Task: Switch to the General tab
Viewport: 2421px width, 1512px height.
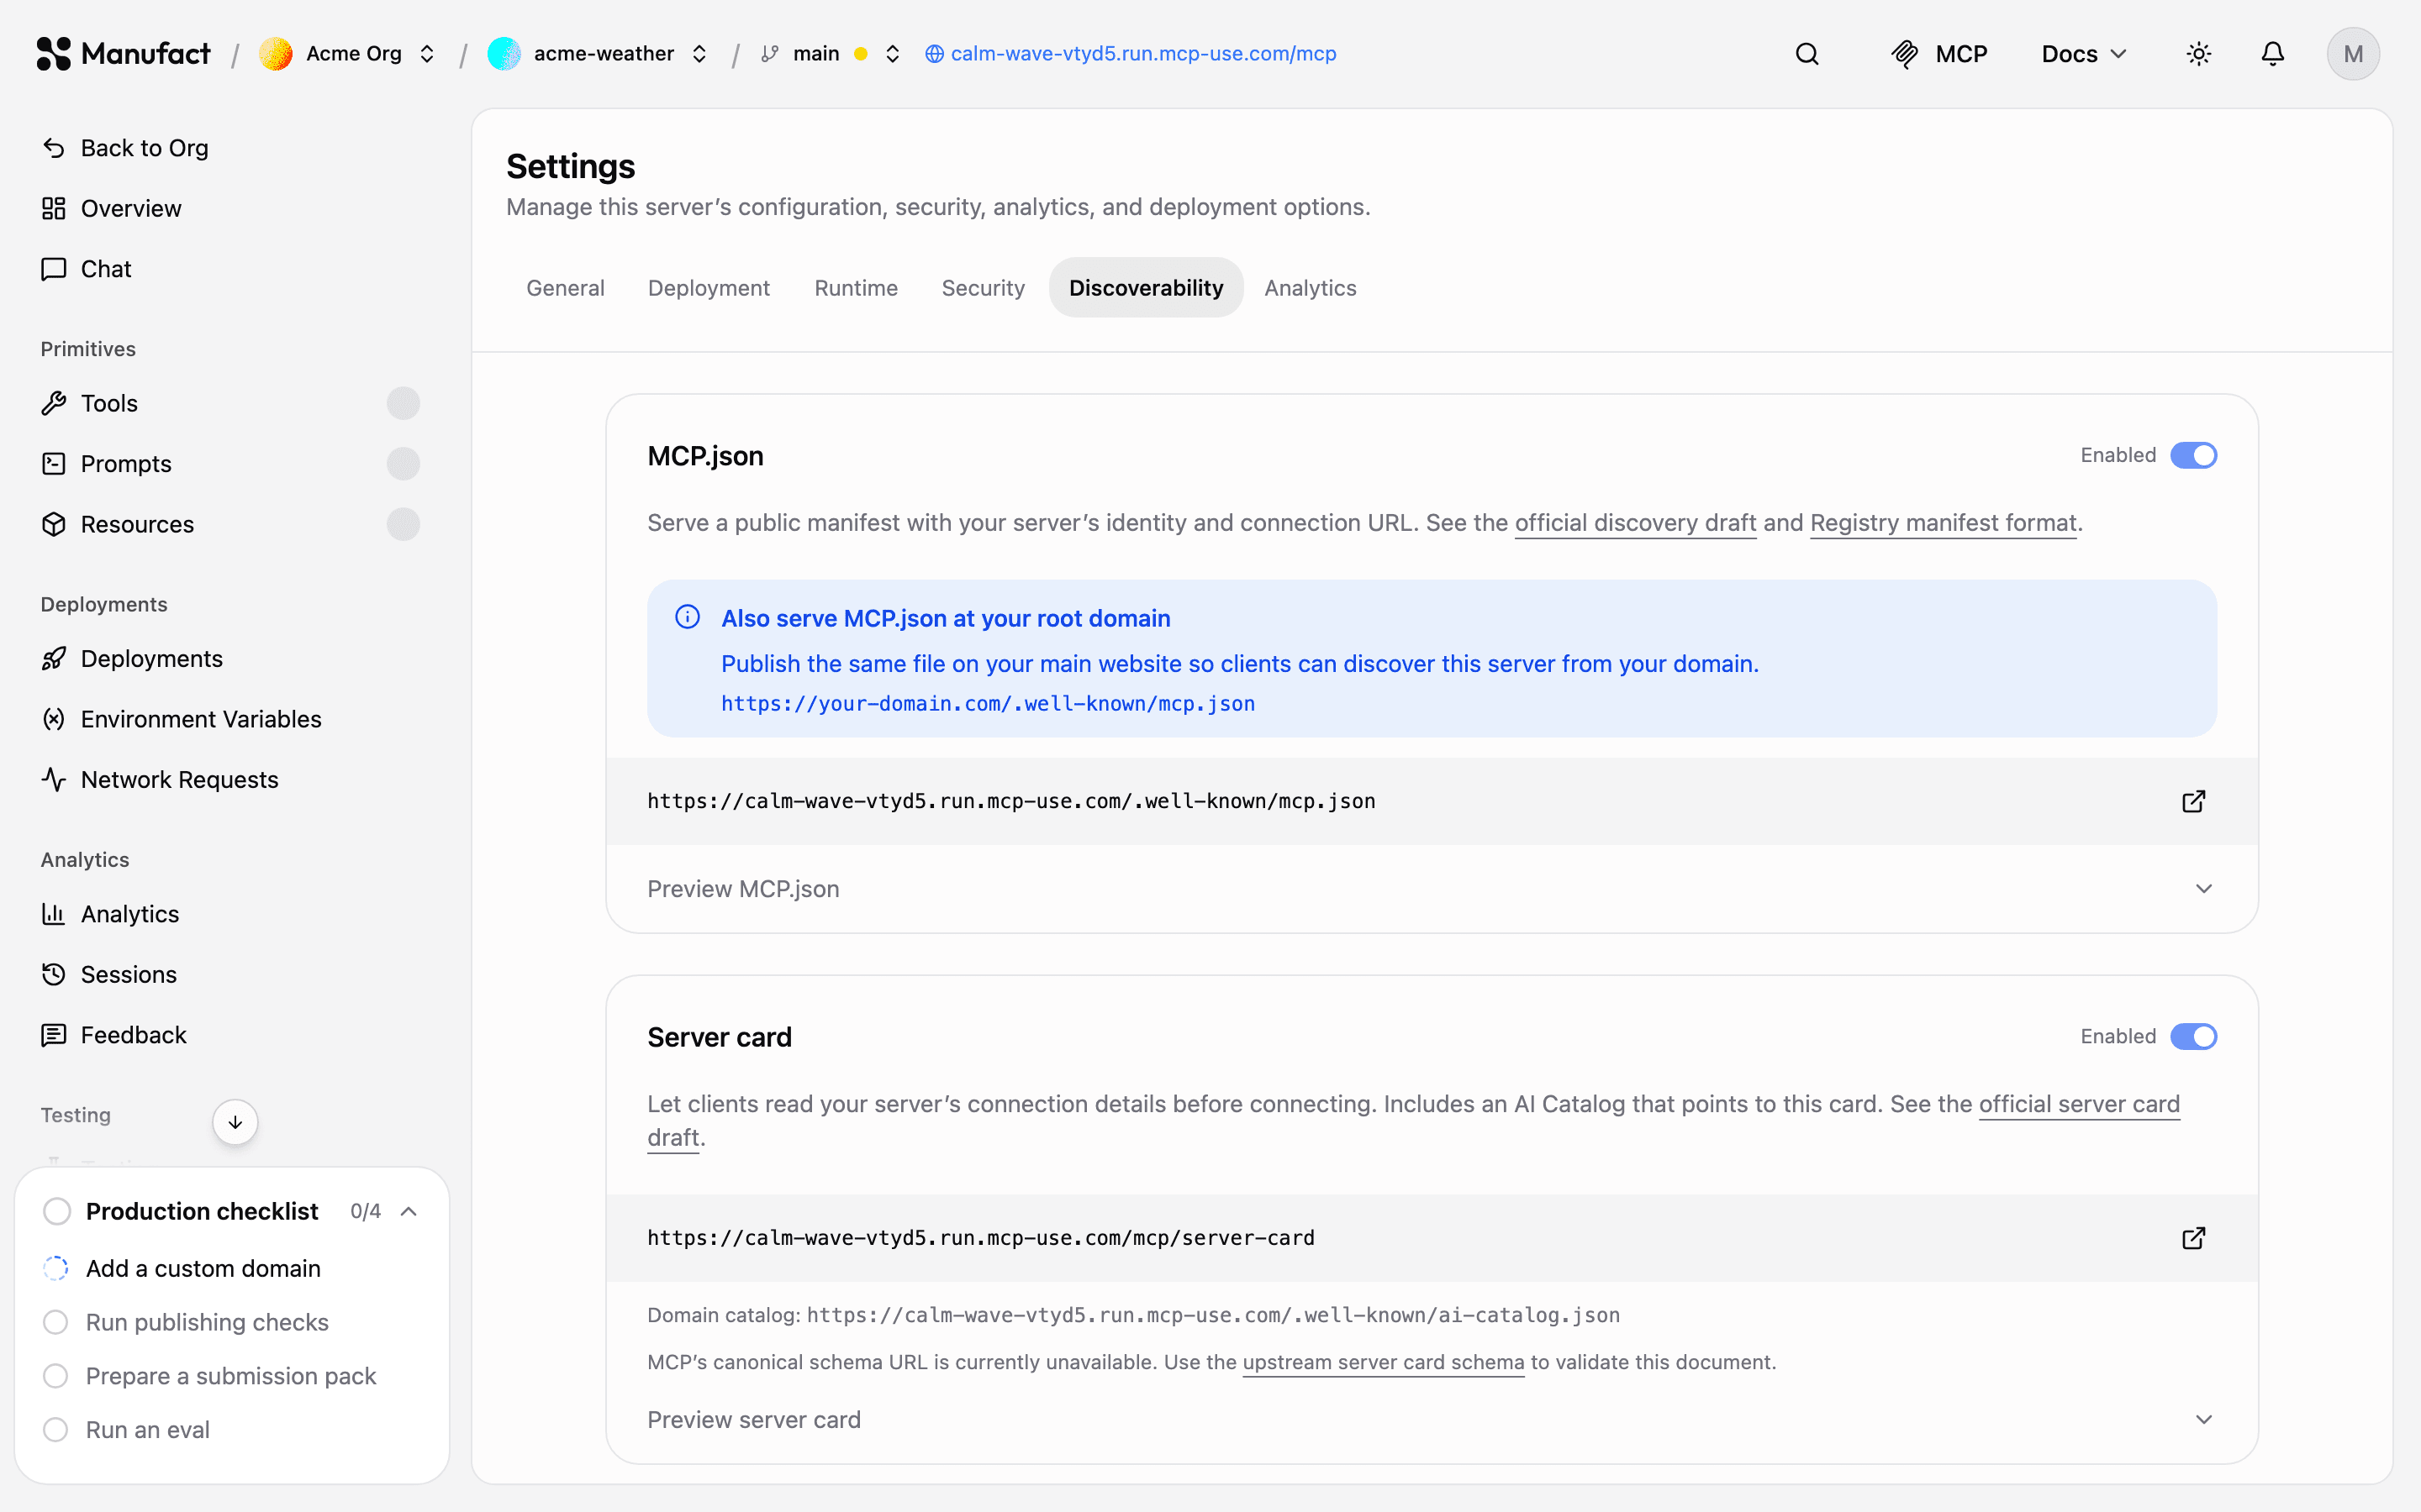Action: click(x=565, y=288)
